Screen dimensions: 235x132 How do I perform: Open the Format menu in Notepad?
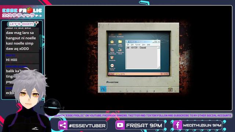[x=138, y=45]
